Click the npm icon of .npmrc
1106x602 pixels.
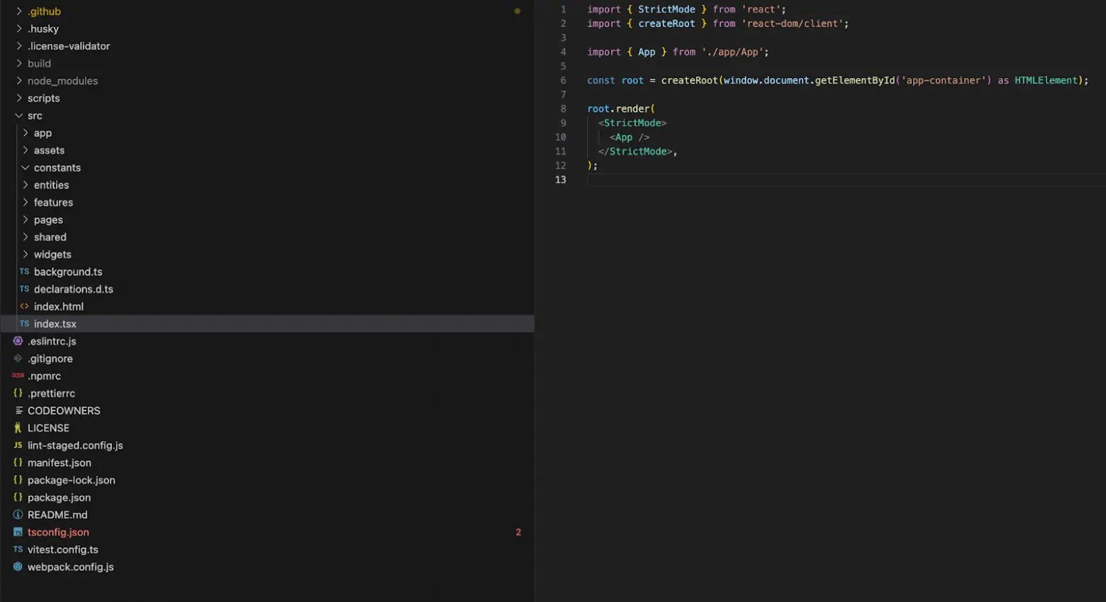point(18,375)
